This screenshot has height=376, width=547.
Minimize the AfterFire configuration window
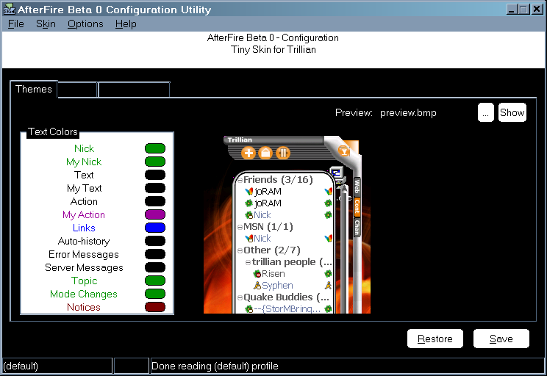[x=512, y=9]
